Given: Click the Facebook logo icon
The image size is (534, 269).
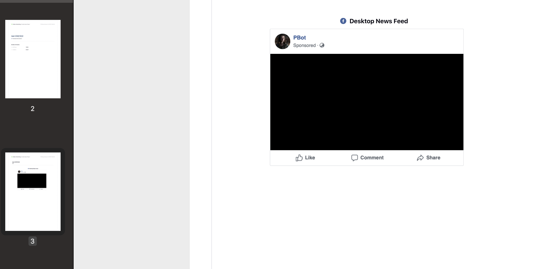Looking at the screenshot, I should [x=343, y=21].
